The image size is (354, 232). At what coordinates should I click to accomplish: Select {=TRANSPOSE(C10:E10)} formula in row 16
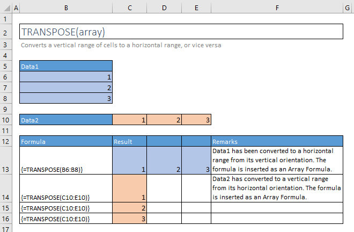[66, 219]
